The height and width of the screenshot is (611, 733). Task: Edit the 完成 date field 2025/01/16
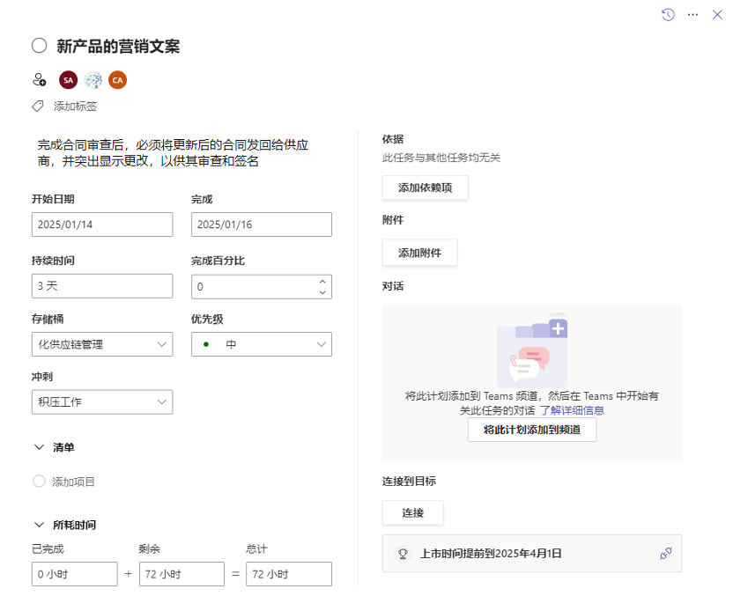point(262,225)
